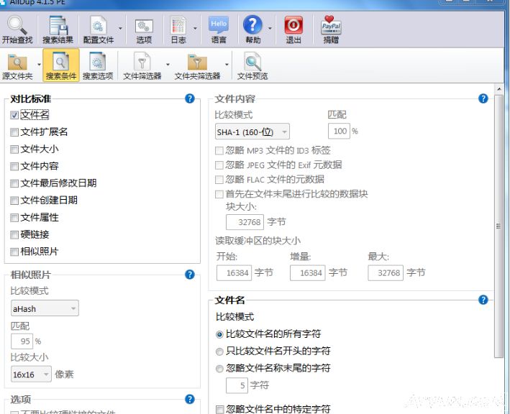
Task: Tick 忽略 MP3 文件的 ID3 标签 checkbox
Action: point(219,150)
